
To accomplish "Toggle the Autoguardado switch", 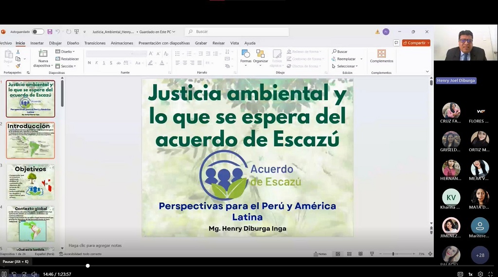I will pos(37,32).
